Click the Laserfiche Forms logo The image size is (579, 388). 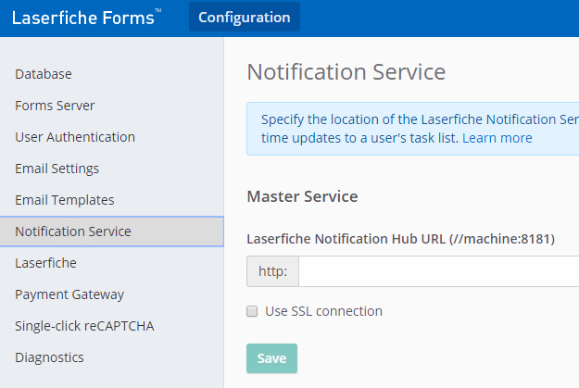coord(86,18)
